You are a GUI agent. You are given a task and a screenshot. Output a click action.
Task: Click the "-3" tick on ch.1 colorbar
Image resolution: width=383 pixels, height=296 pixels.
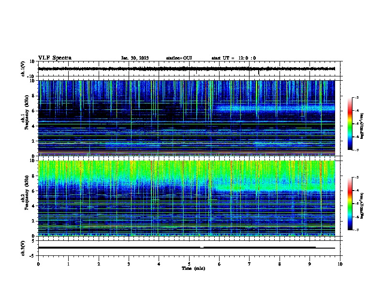tap(356, 97)
